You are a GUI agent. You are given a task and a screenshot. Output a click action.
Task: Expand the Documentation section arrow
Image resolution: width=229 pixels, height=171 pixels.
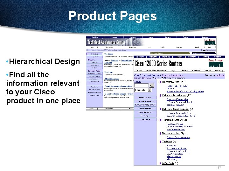(x=161, y=134)
